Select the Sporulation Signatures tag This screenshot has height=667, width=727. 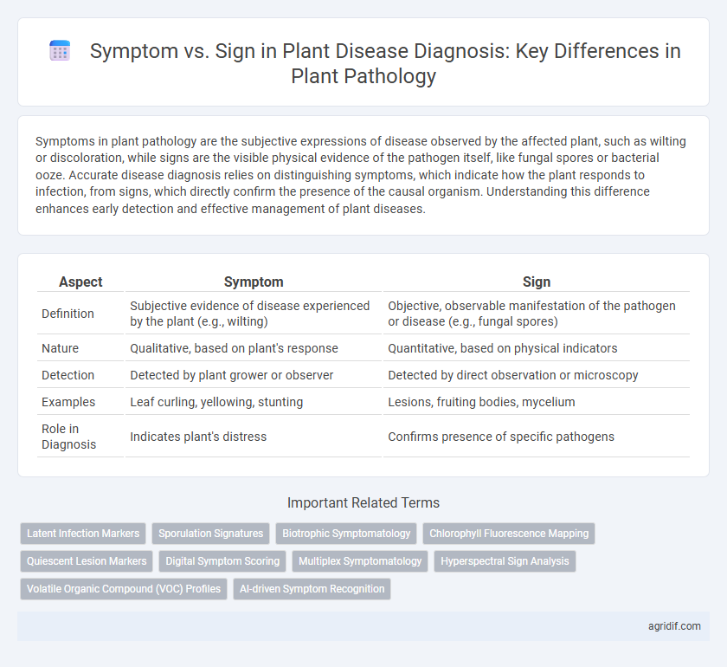(210, 534)
